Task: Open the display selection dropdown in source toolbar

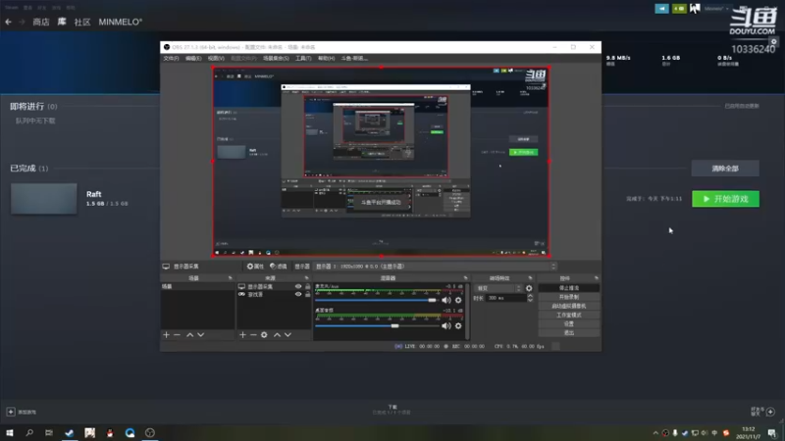Action: tap(435, 266)
